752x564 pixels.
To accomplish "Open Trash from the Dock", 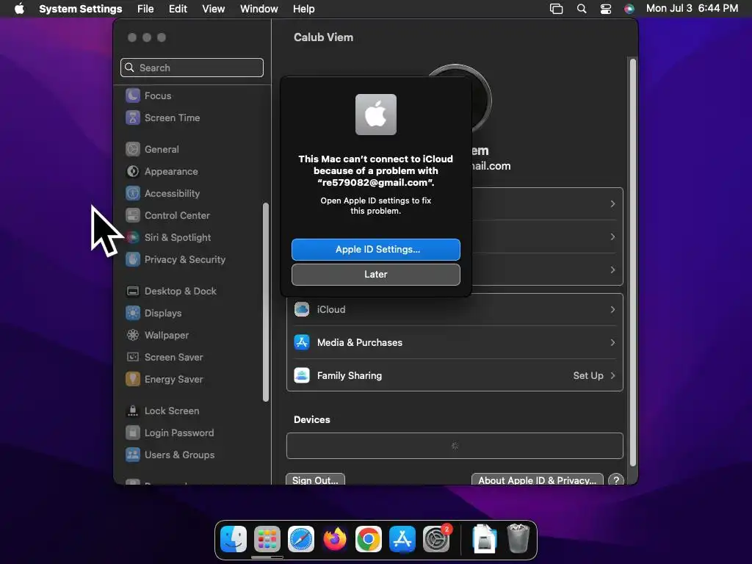I will [518, 539].
